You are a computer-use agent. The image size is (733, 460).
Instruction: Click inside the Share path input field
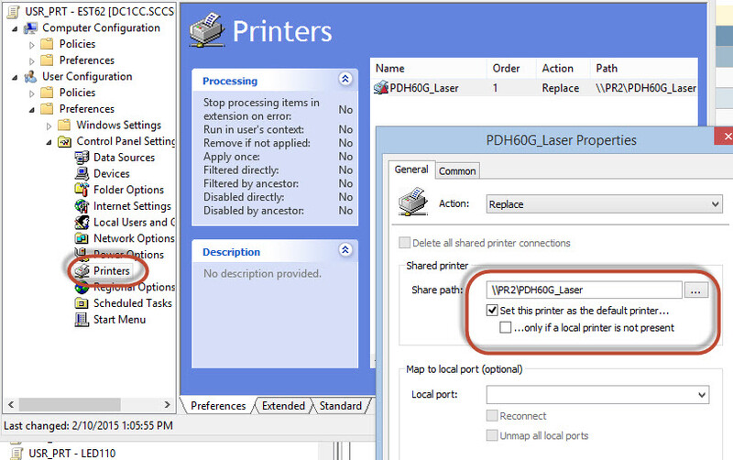(x=584, y=290)
